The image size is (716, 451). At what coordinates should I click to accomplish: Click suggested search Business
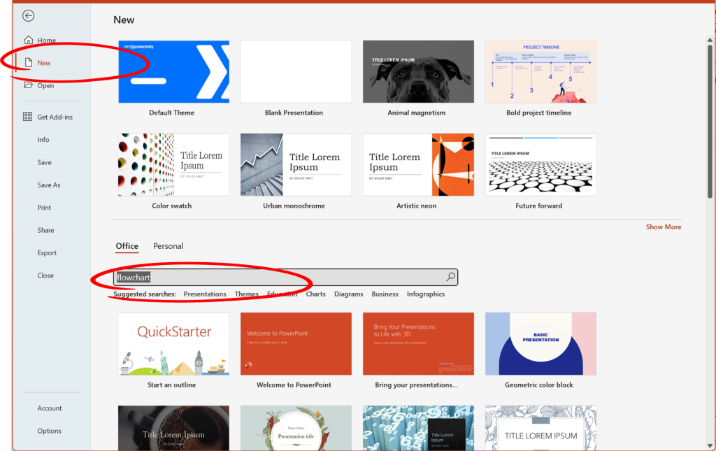click(x=385, y=294)
